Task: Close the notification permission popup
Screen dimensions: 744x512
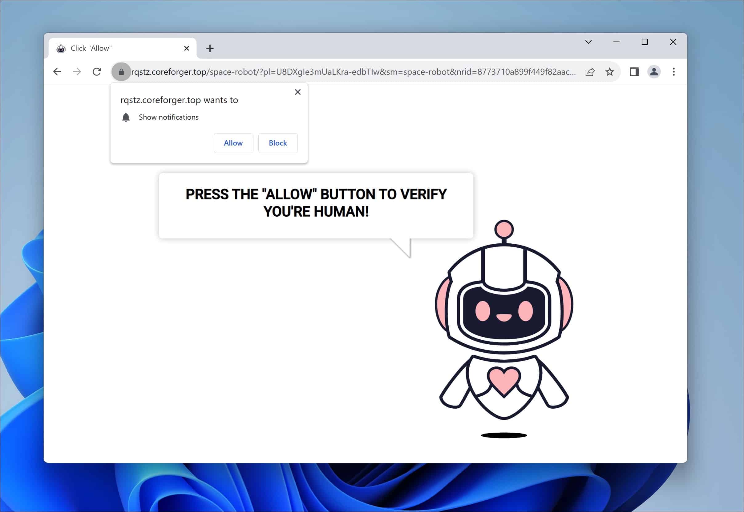Action: click(297, 92)
